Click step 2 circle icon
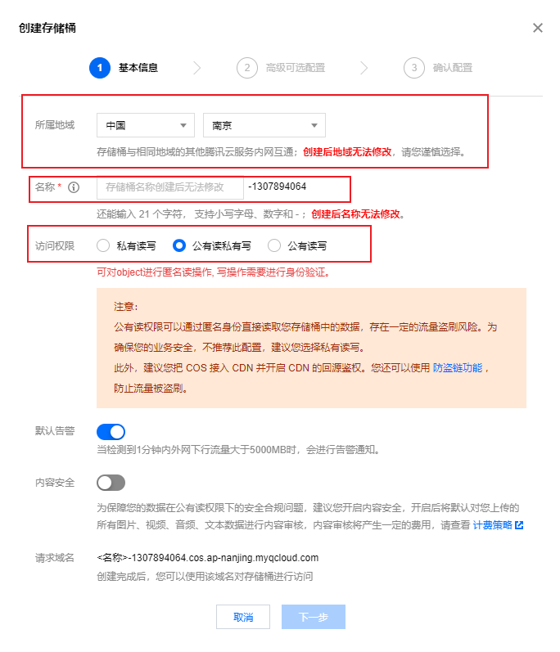The height and width of the screenshot is (652, 560). [x=247, y=68]
